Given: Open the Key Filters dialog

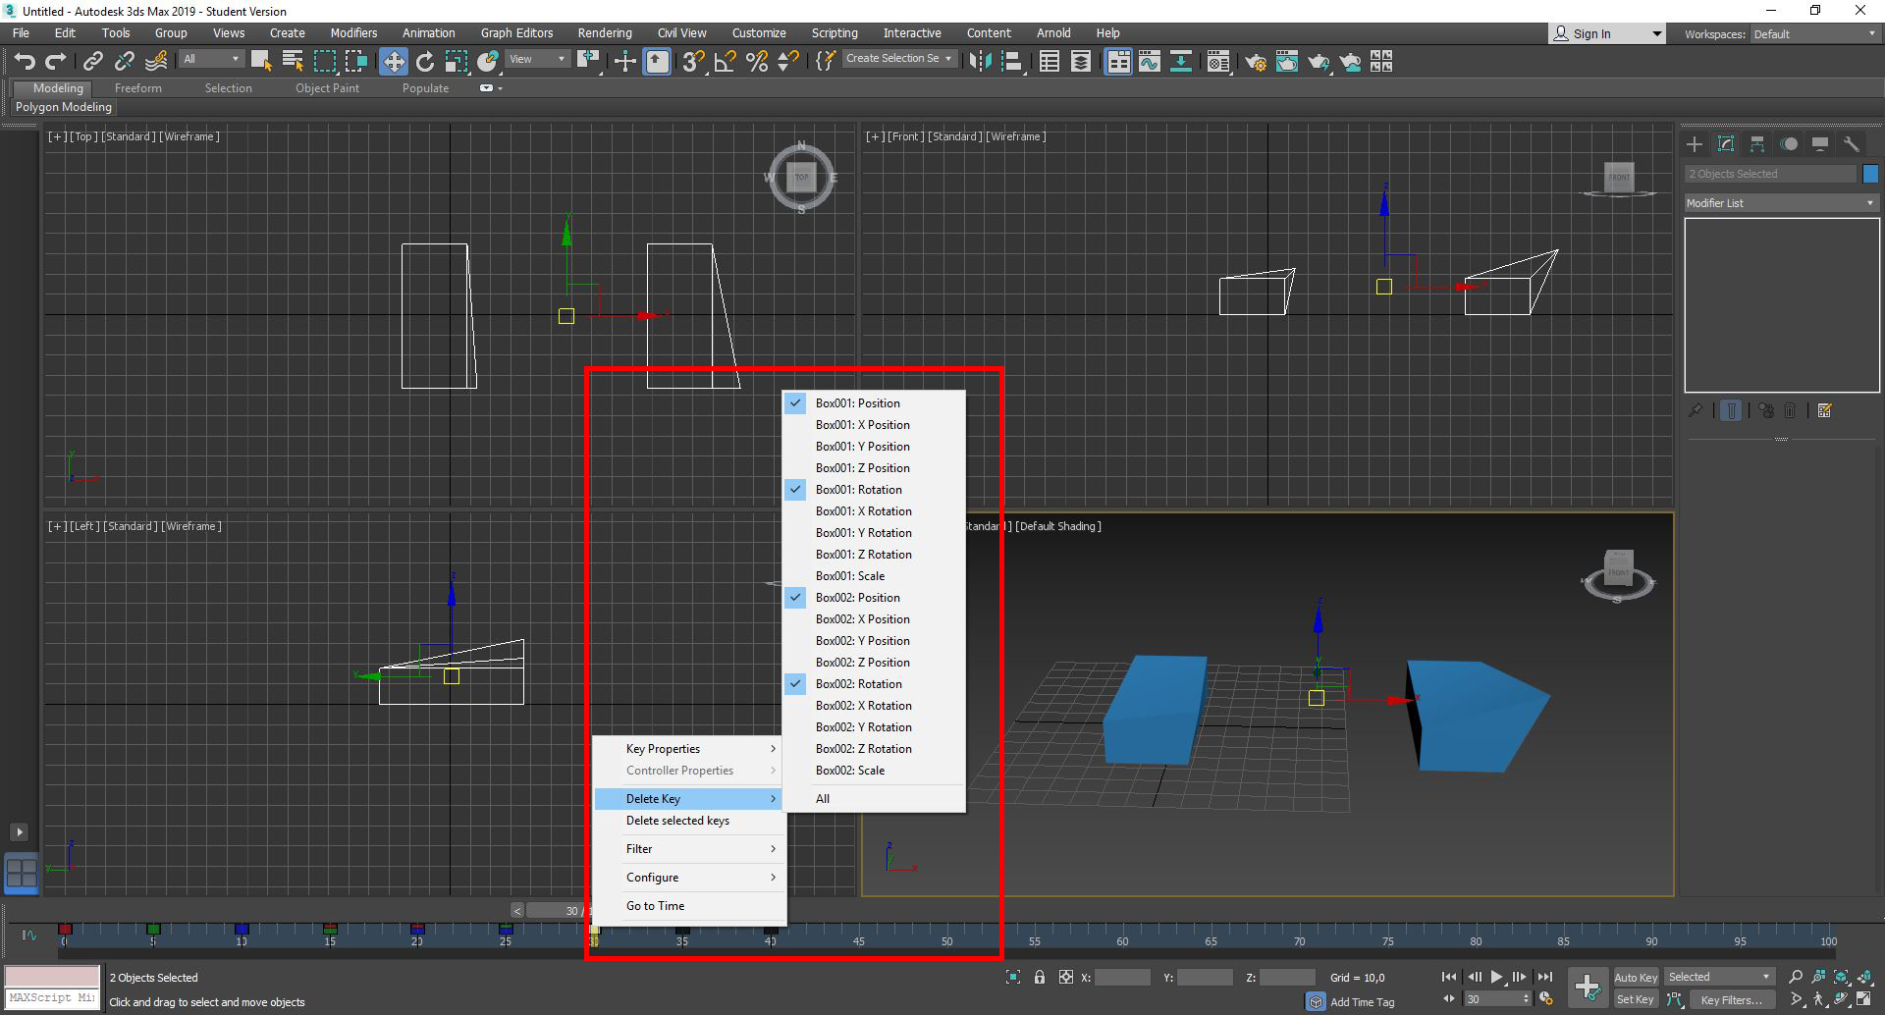Looking at the screenshot, I should point(1734,999).
